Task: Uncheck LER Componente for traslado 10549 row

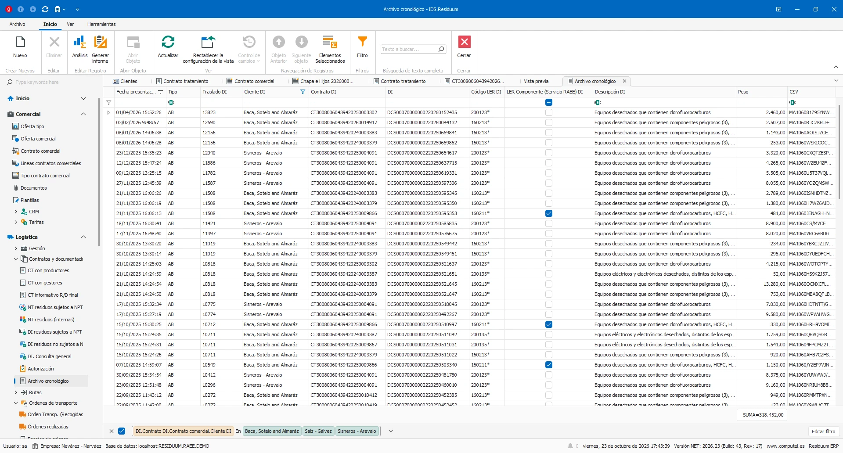Action: click(549, 365)
